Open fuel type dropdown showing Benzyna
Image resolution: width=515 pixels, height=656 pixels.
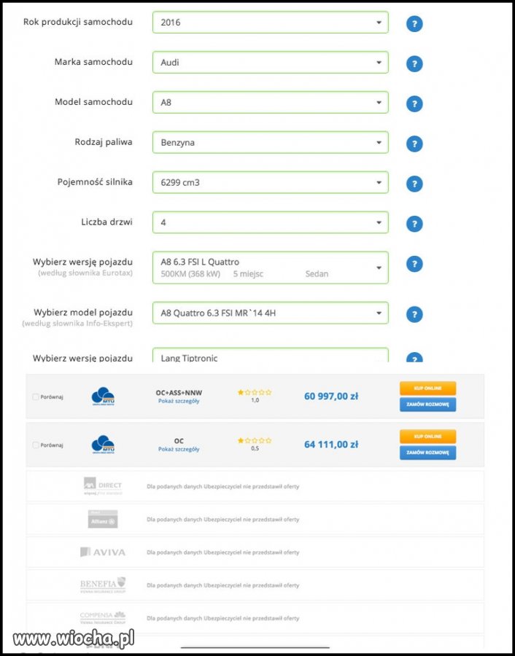[271, 142]
